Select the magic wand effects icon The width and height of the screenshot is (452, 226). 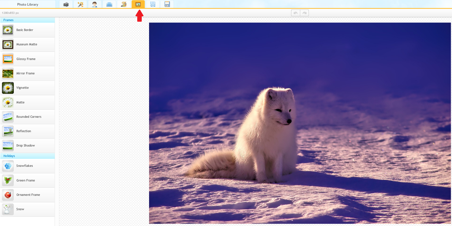(x=81, y=5)
